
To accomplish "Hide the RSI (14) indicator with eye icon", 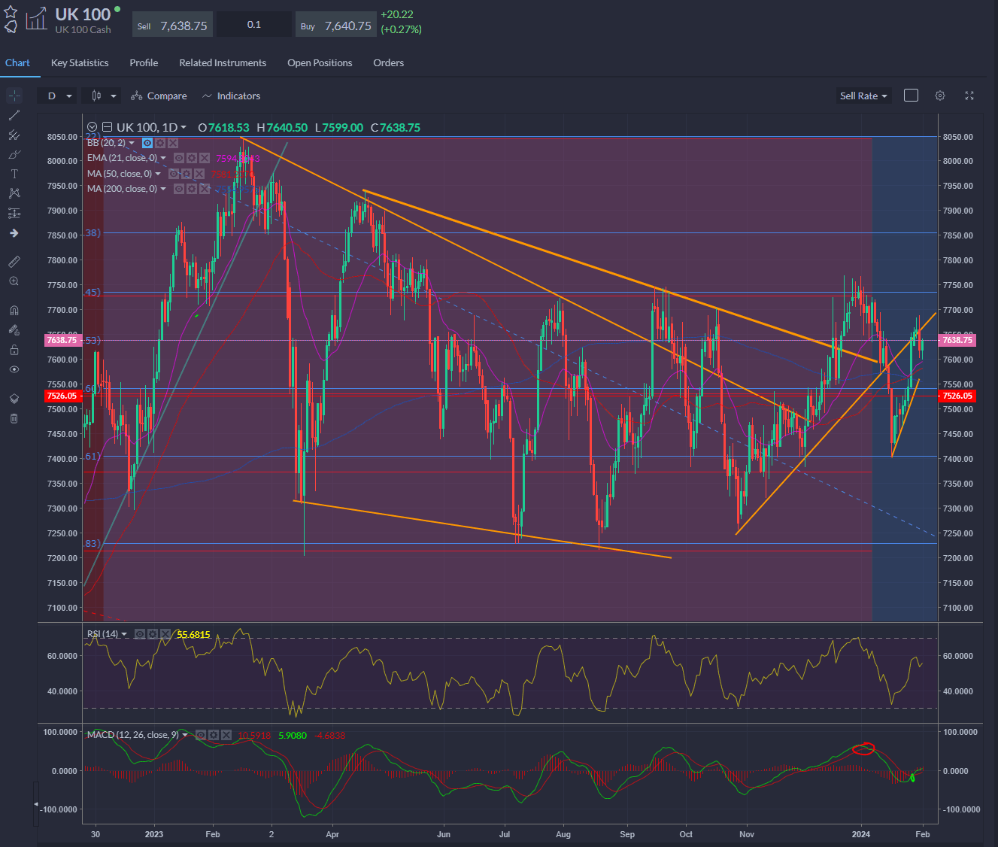I will 140,634.
